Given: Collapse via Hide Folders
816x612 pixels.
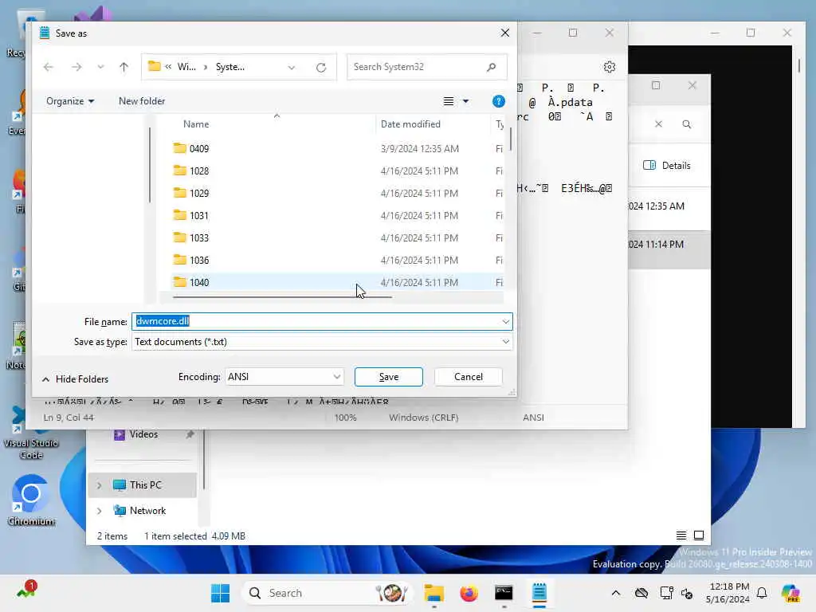Looking at the screenshot, I should [76, 379].
